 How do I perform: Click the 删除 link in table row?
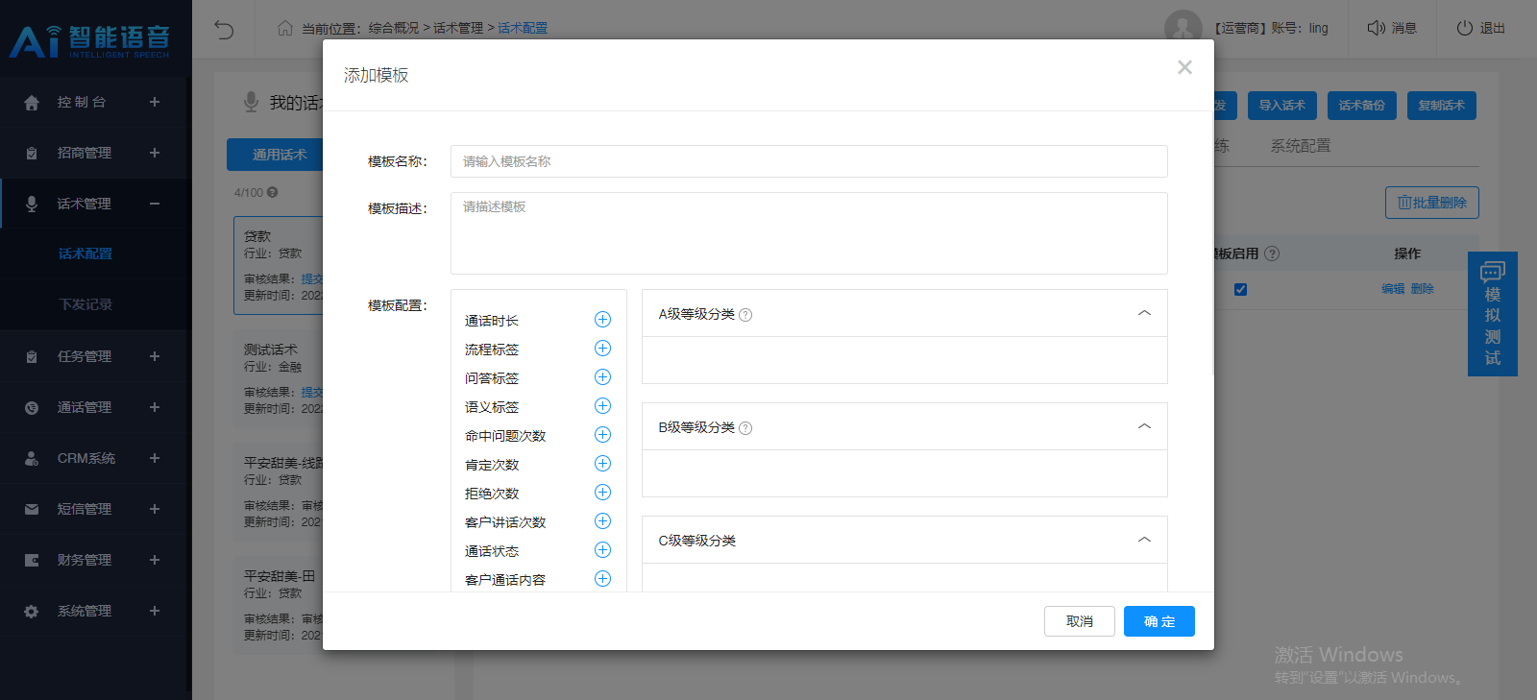pyautogui.click(x=1423, y=289)
